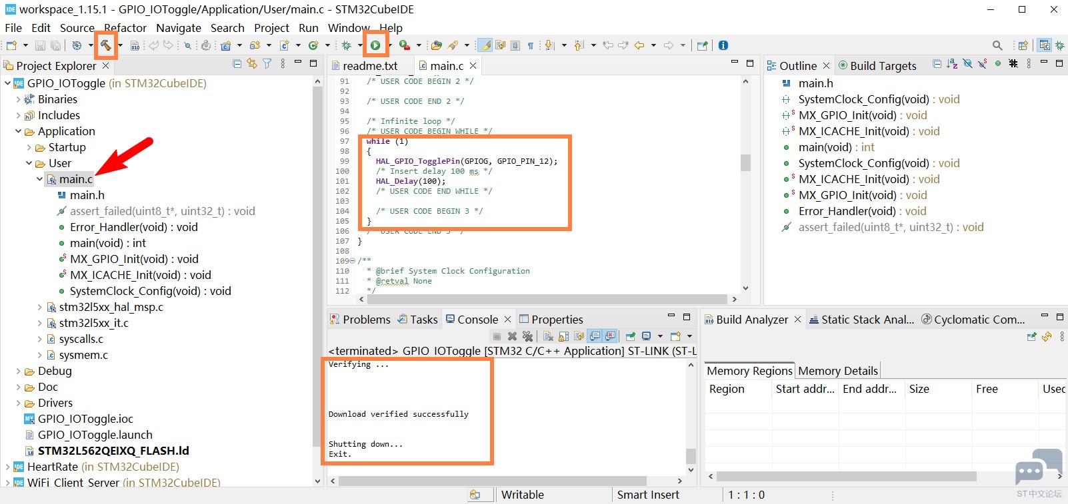Open the Source menu

click(77, 28)
